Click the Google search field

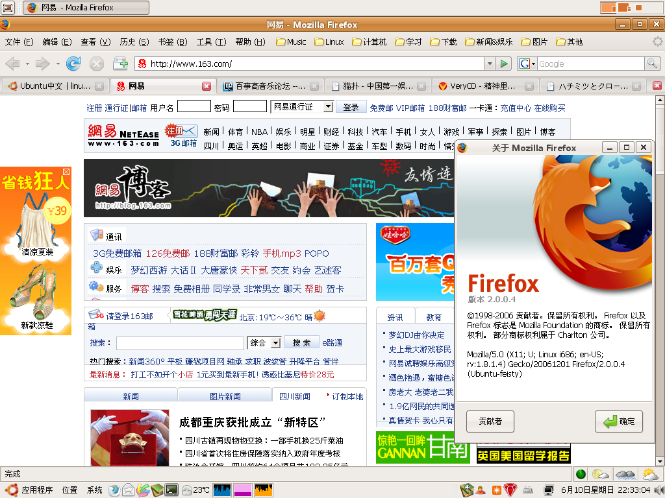coord(591,64)
